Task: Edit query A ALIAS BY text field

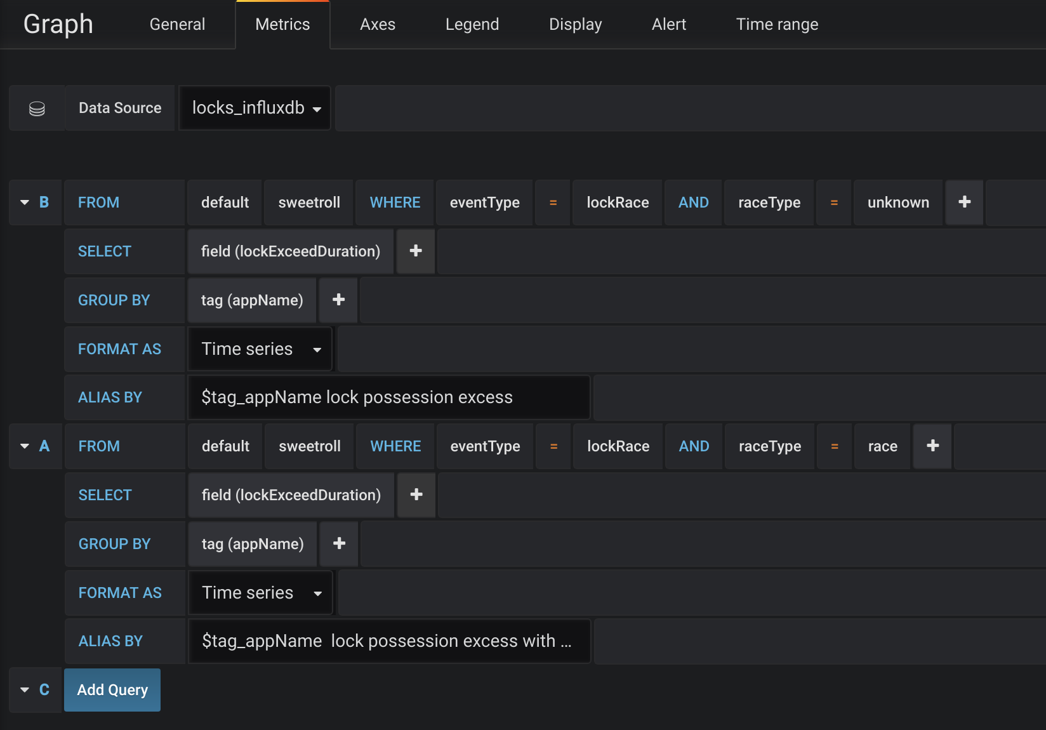Action: pyautogui.click(x=388, y=641)
